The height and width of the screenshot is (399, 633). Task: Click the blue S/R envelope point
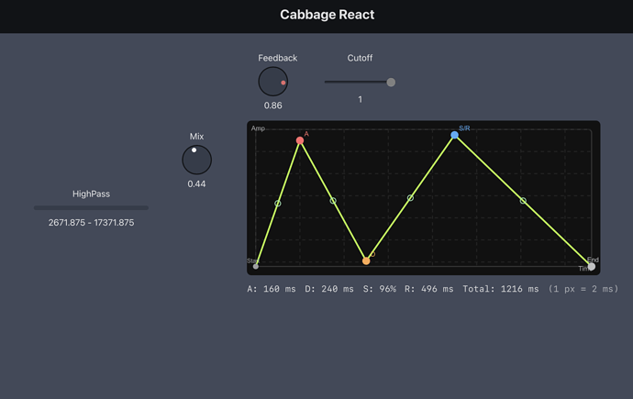pos(455,136)
